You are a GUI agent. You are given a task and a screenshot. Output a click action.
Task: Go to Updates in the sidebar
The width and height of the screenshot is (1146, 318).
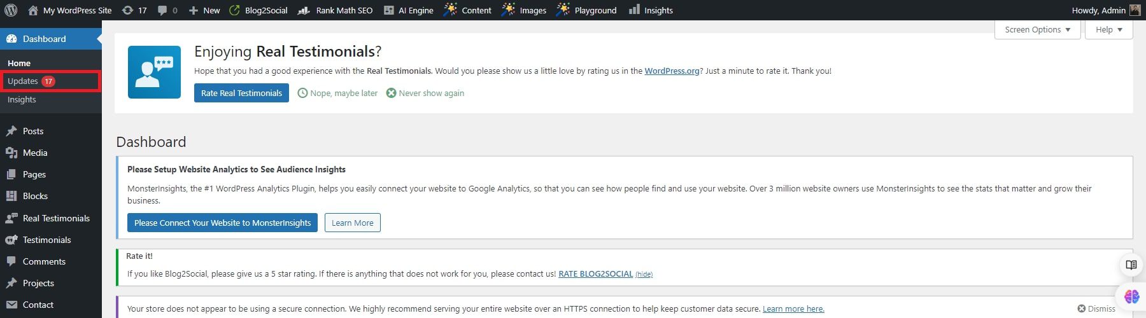(x=24, y=81)
